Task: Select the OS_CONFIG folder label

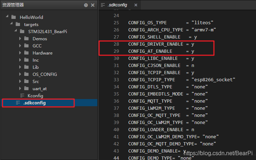Action: tap(45, 74)
